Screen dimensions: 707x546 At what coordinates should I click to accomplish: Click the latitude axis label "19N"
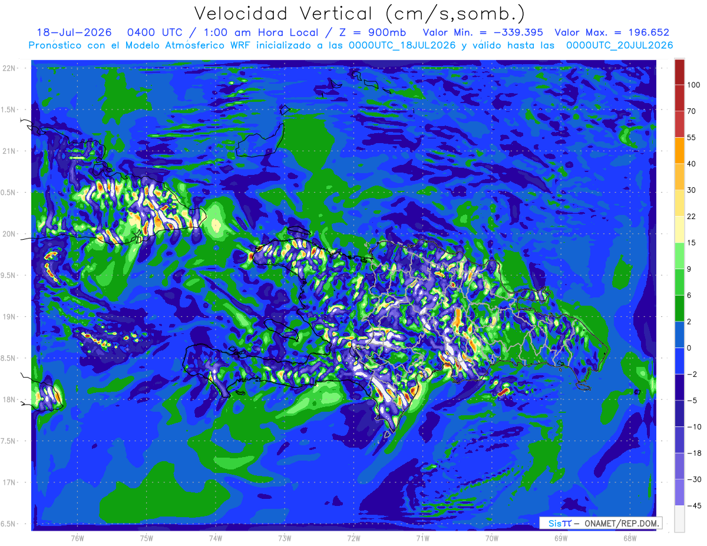pos(9,317)
